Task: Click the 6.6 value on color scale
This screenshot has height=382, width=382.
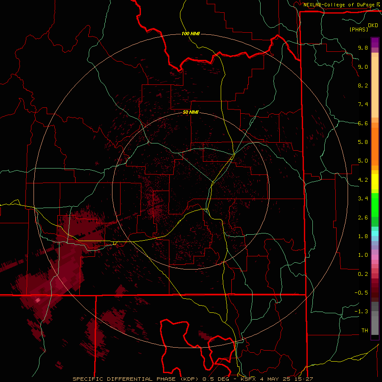Action: (x=363, y=123)
